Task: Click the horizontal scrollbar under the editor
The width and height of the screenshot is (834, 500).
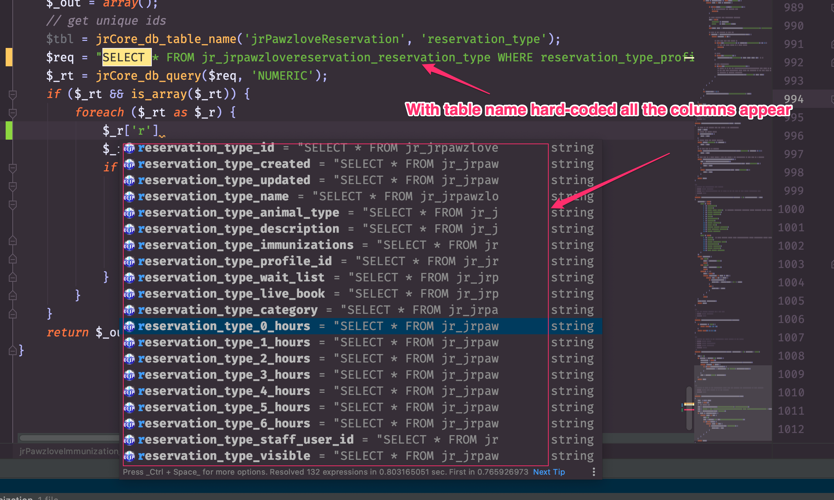Action: [69, 438]
